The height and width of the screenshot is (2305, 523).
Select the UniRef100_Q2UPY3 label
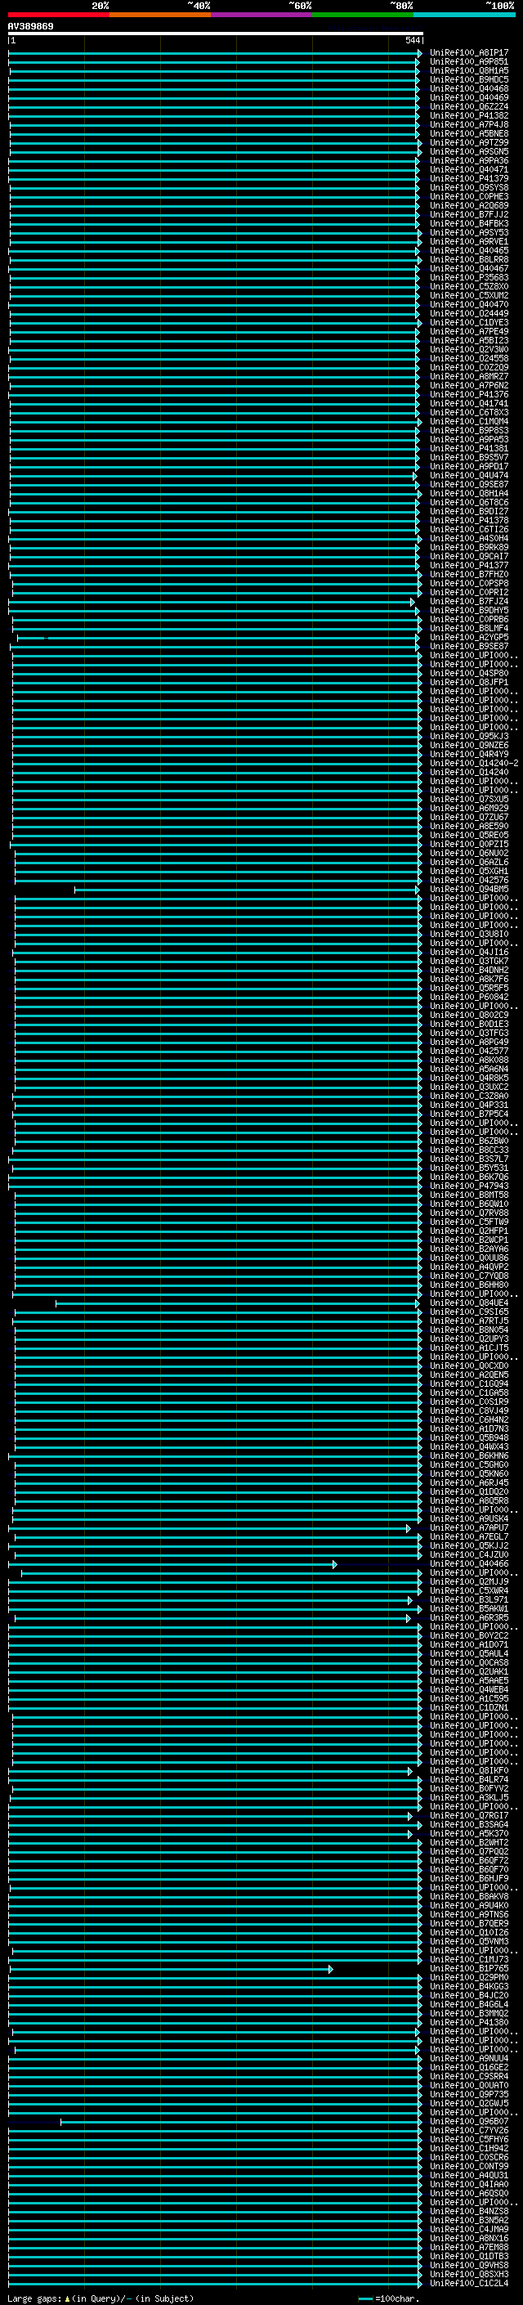468,1339
